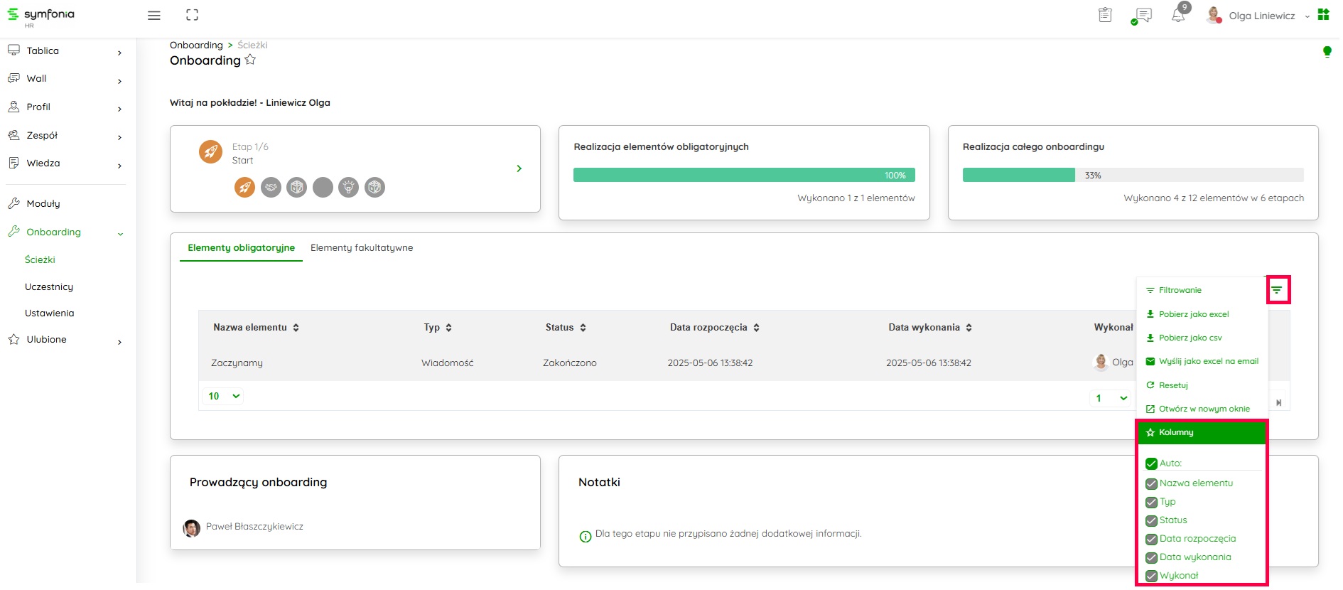Toggle fullscreen mode icon
Image resolution: width=1343 pixels, height=590 pixels.
click(192, 15)
